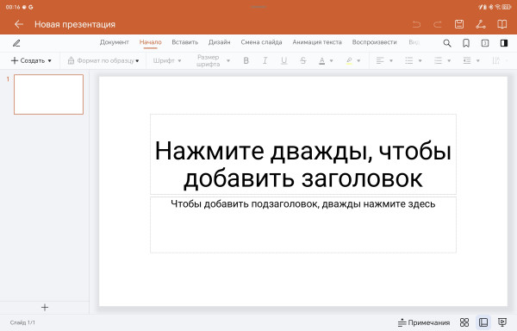Open the slide number box icon
Viewport: 517px width, 331px height.
coord(485,43)
